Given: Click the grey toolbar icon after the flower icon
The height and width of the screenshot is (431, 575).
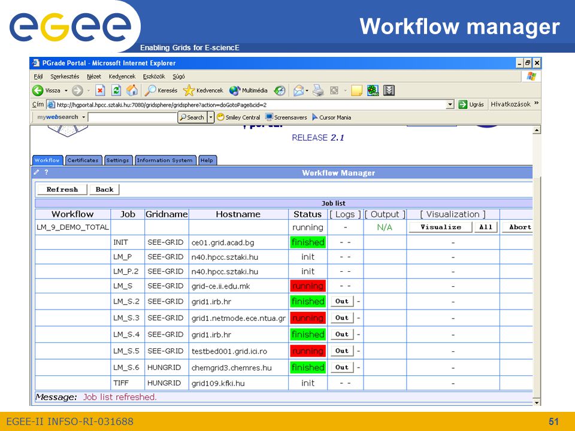Looking at the screenshot, I should click(x=389, y=90).
